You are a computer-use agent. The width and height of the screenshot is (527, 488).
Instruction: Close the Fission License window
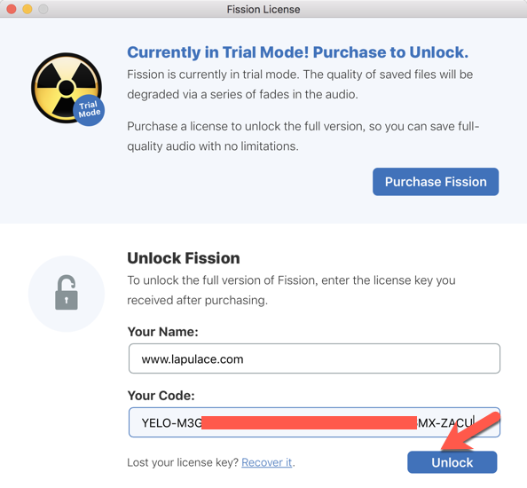pos(12,9)
